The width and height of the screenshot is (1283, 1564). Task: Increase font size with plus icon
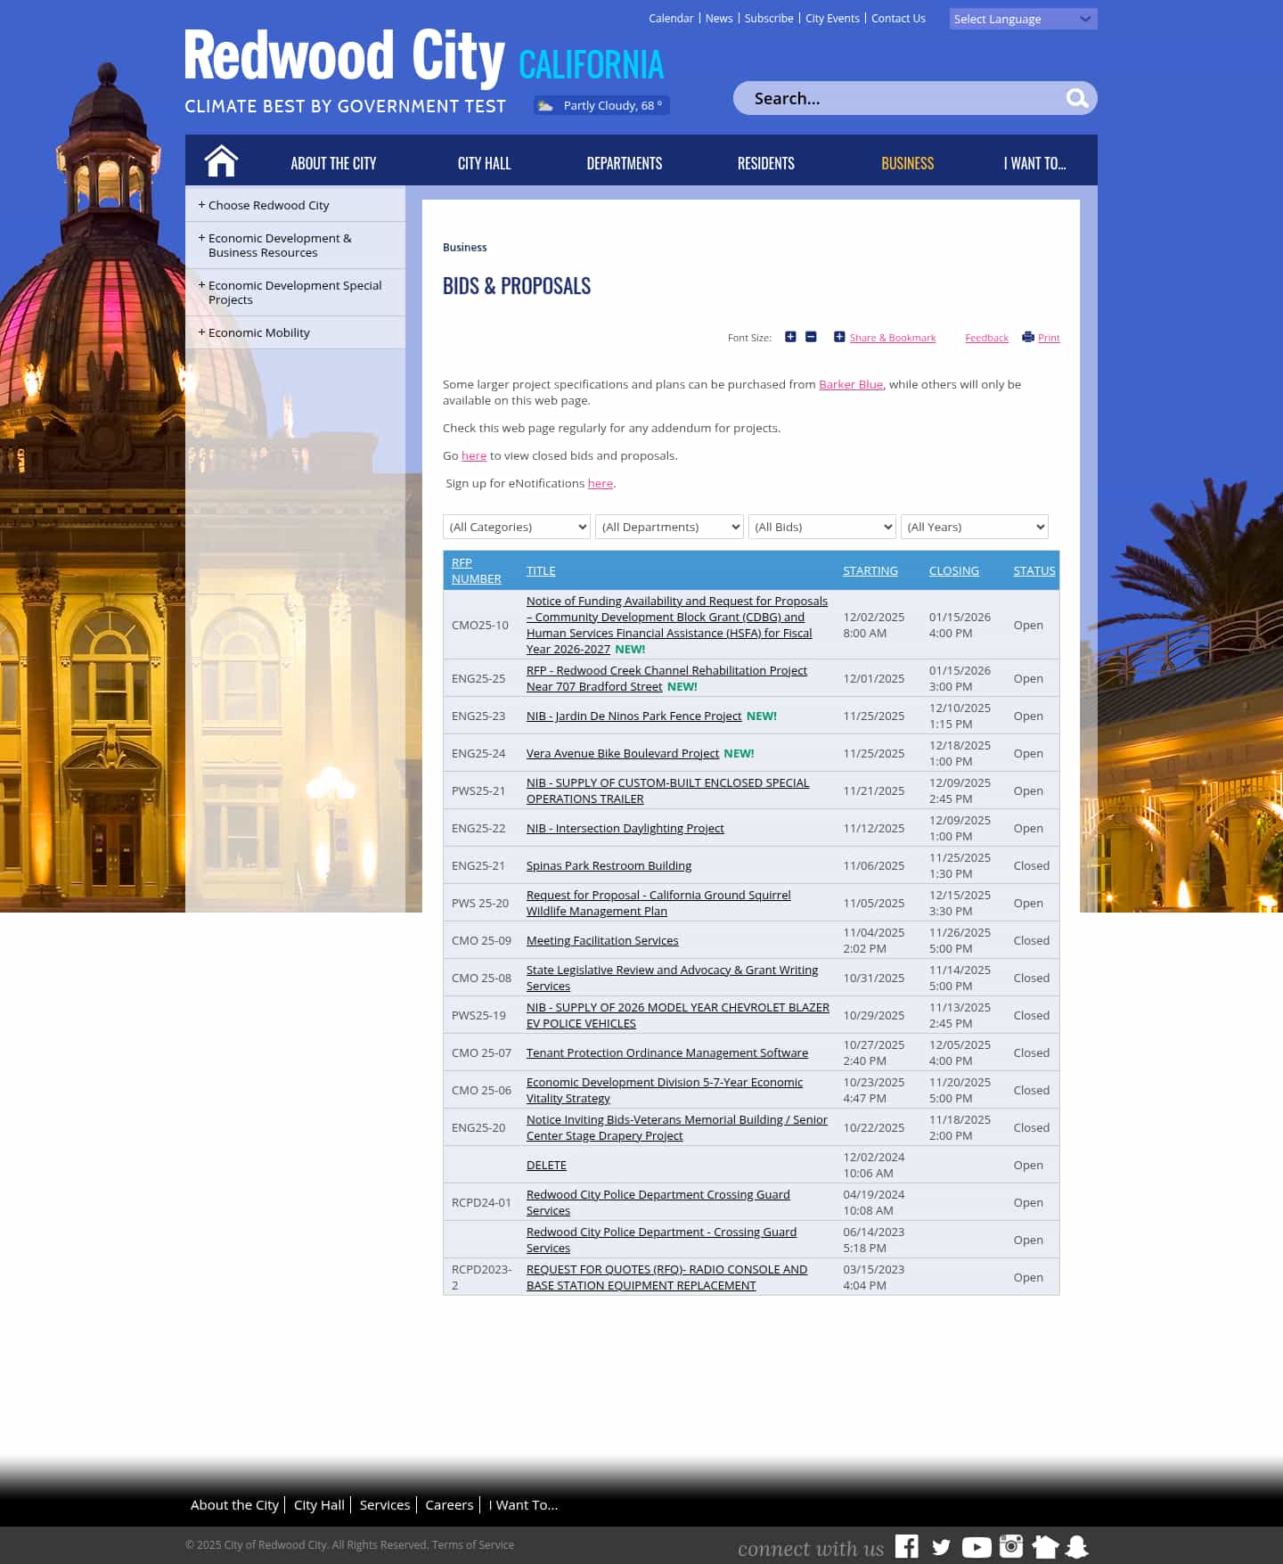(x=790, y=337)
